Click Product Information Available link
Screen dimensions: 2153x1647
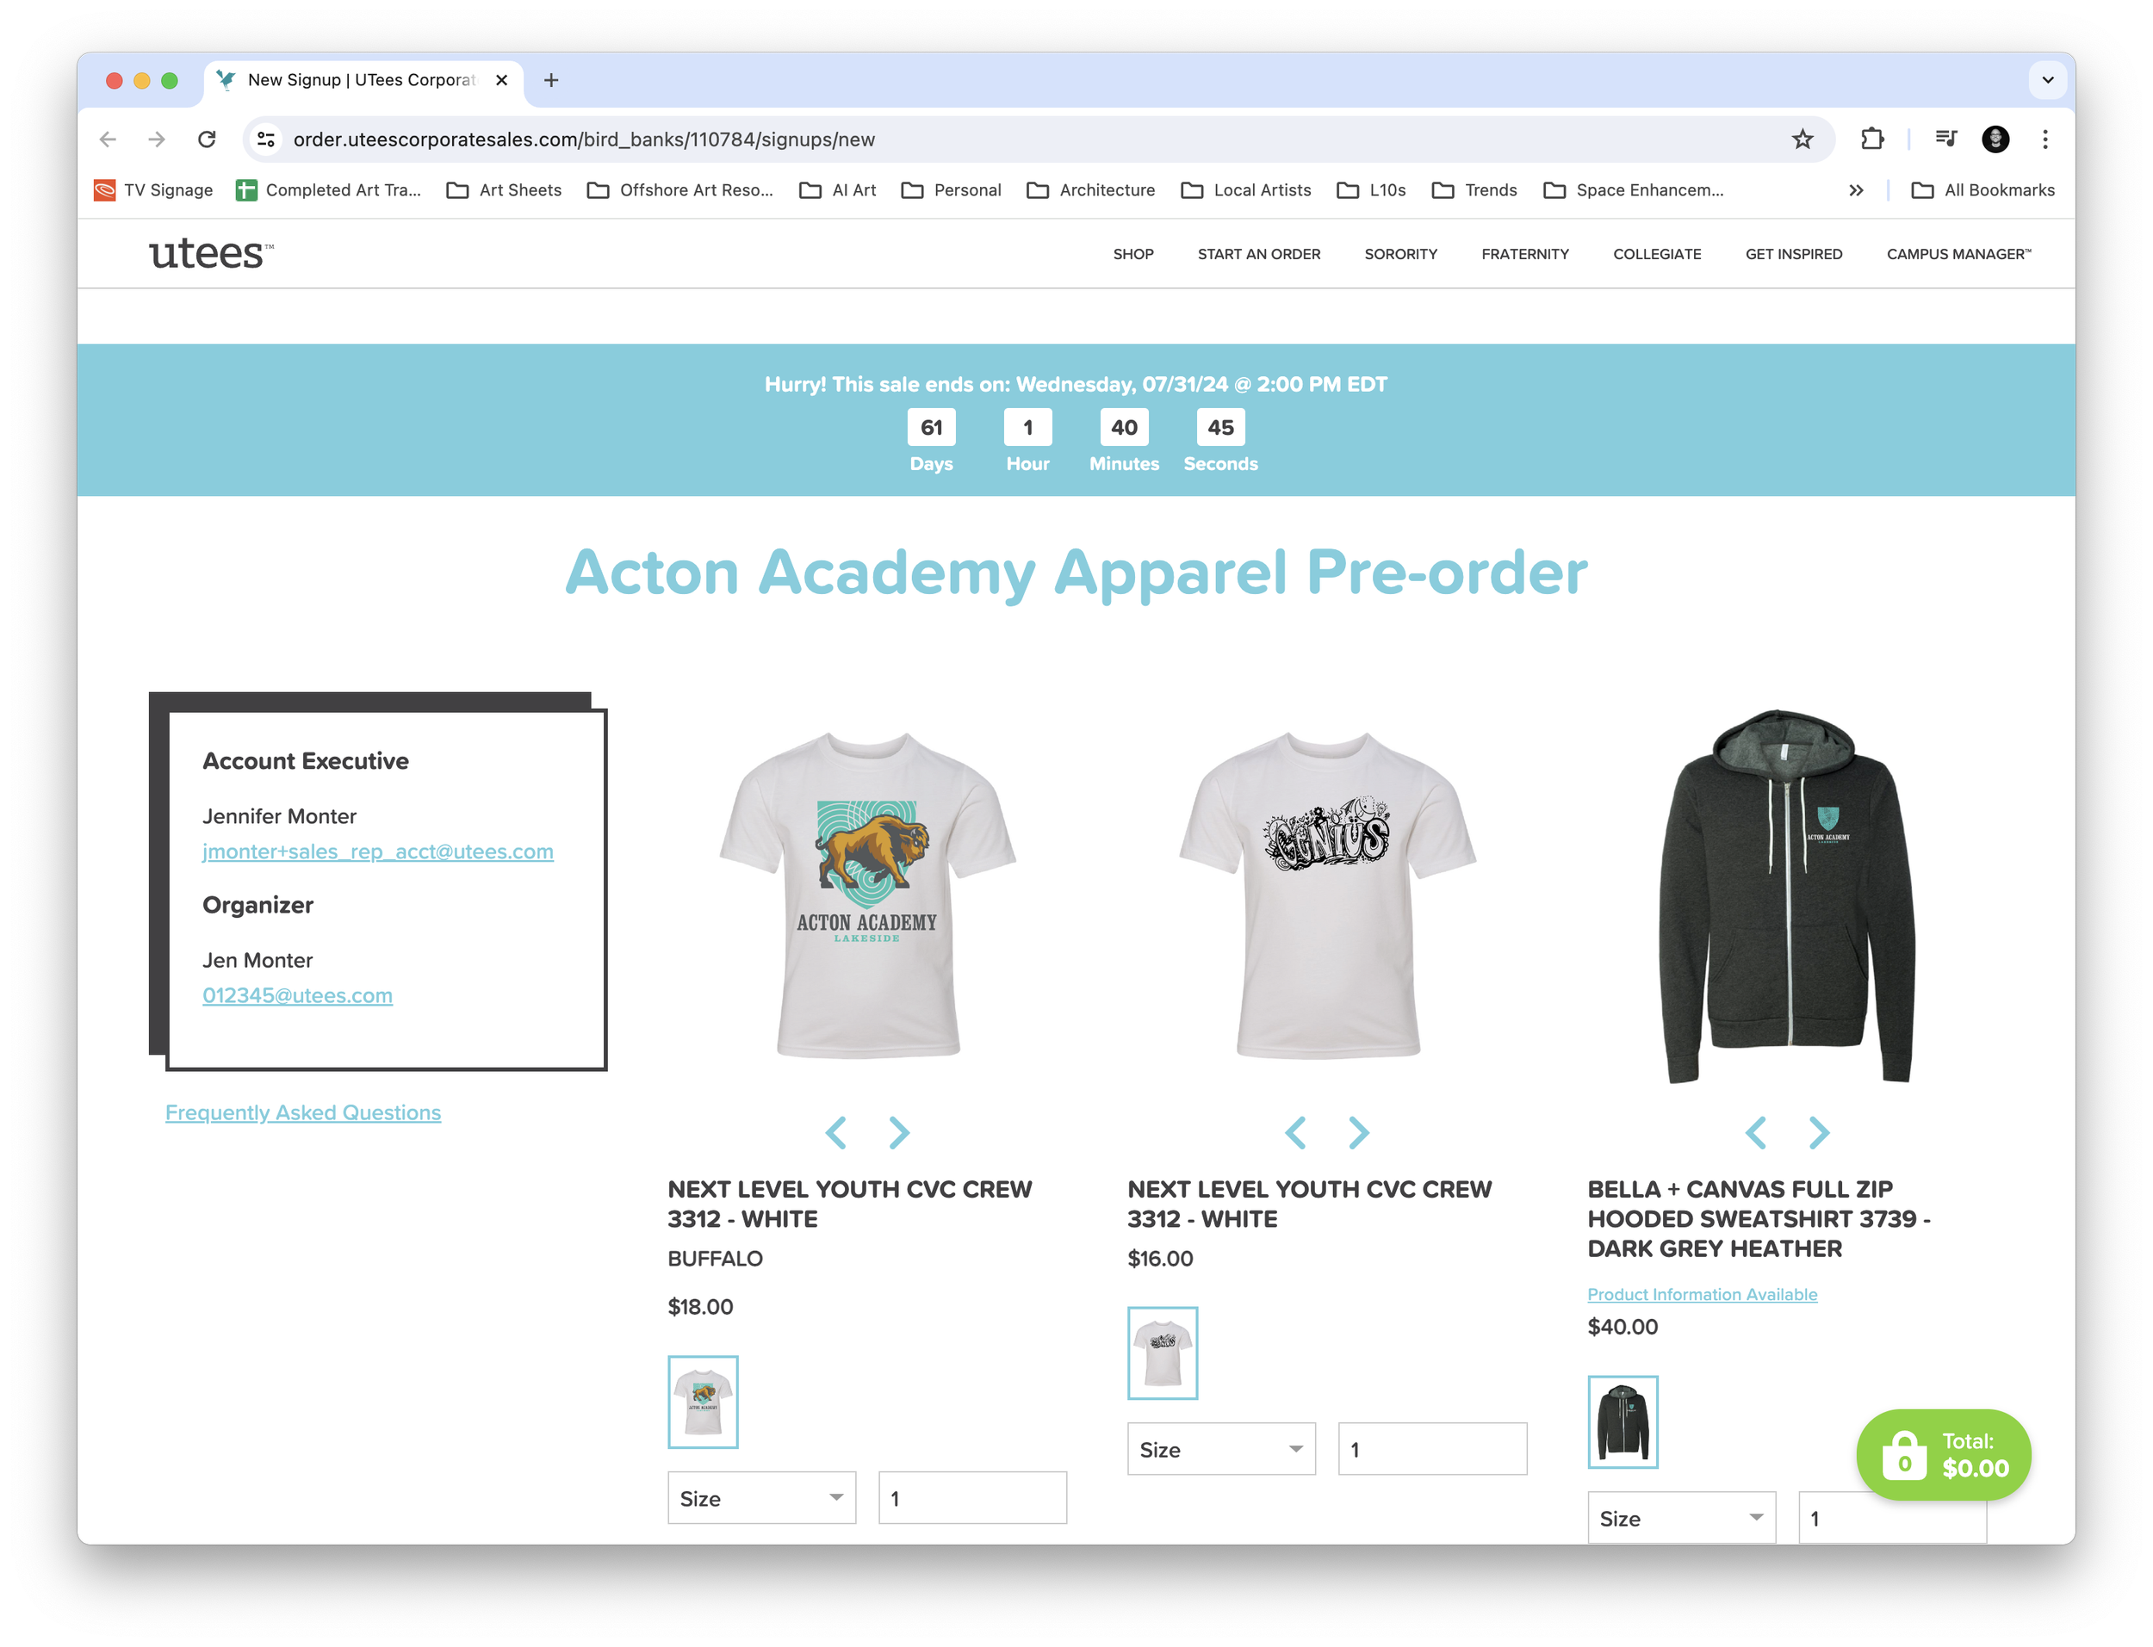coord(1702,1294)
